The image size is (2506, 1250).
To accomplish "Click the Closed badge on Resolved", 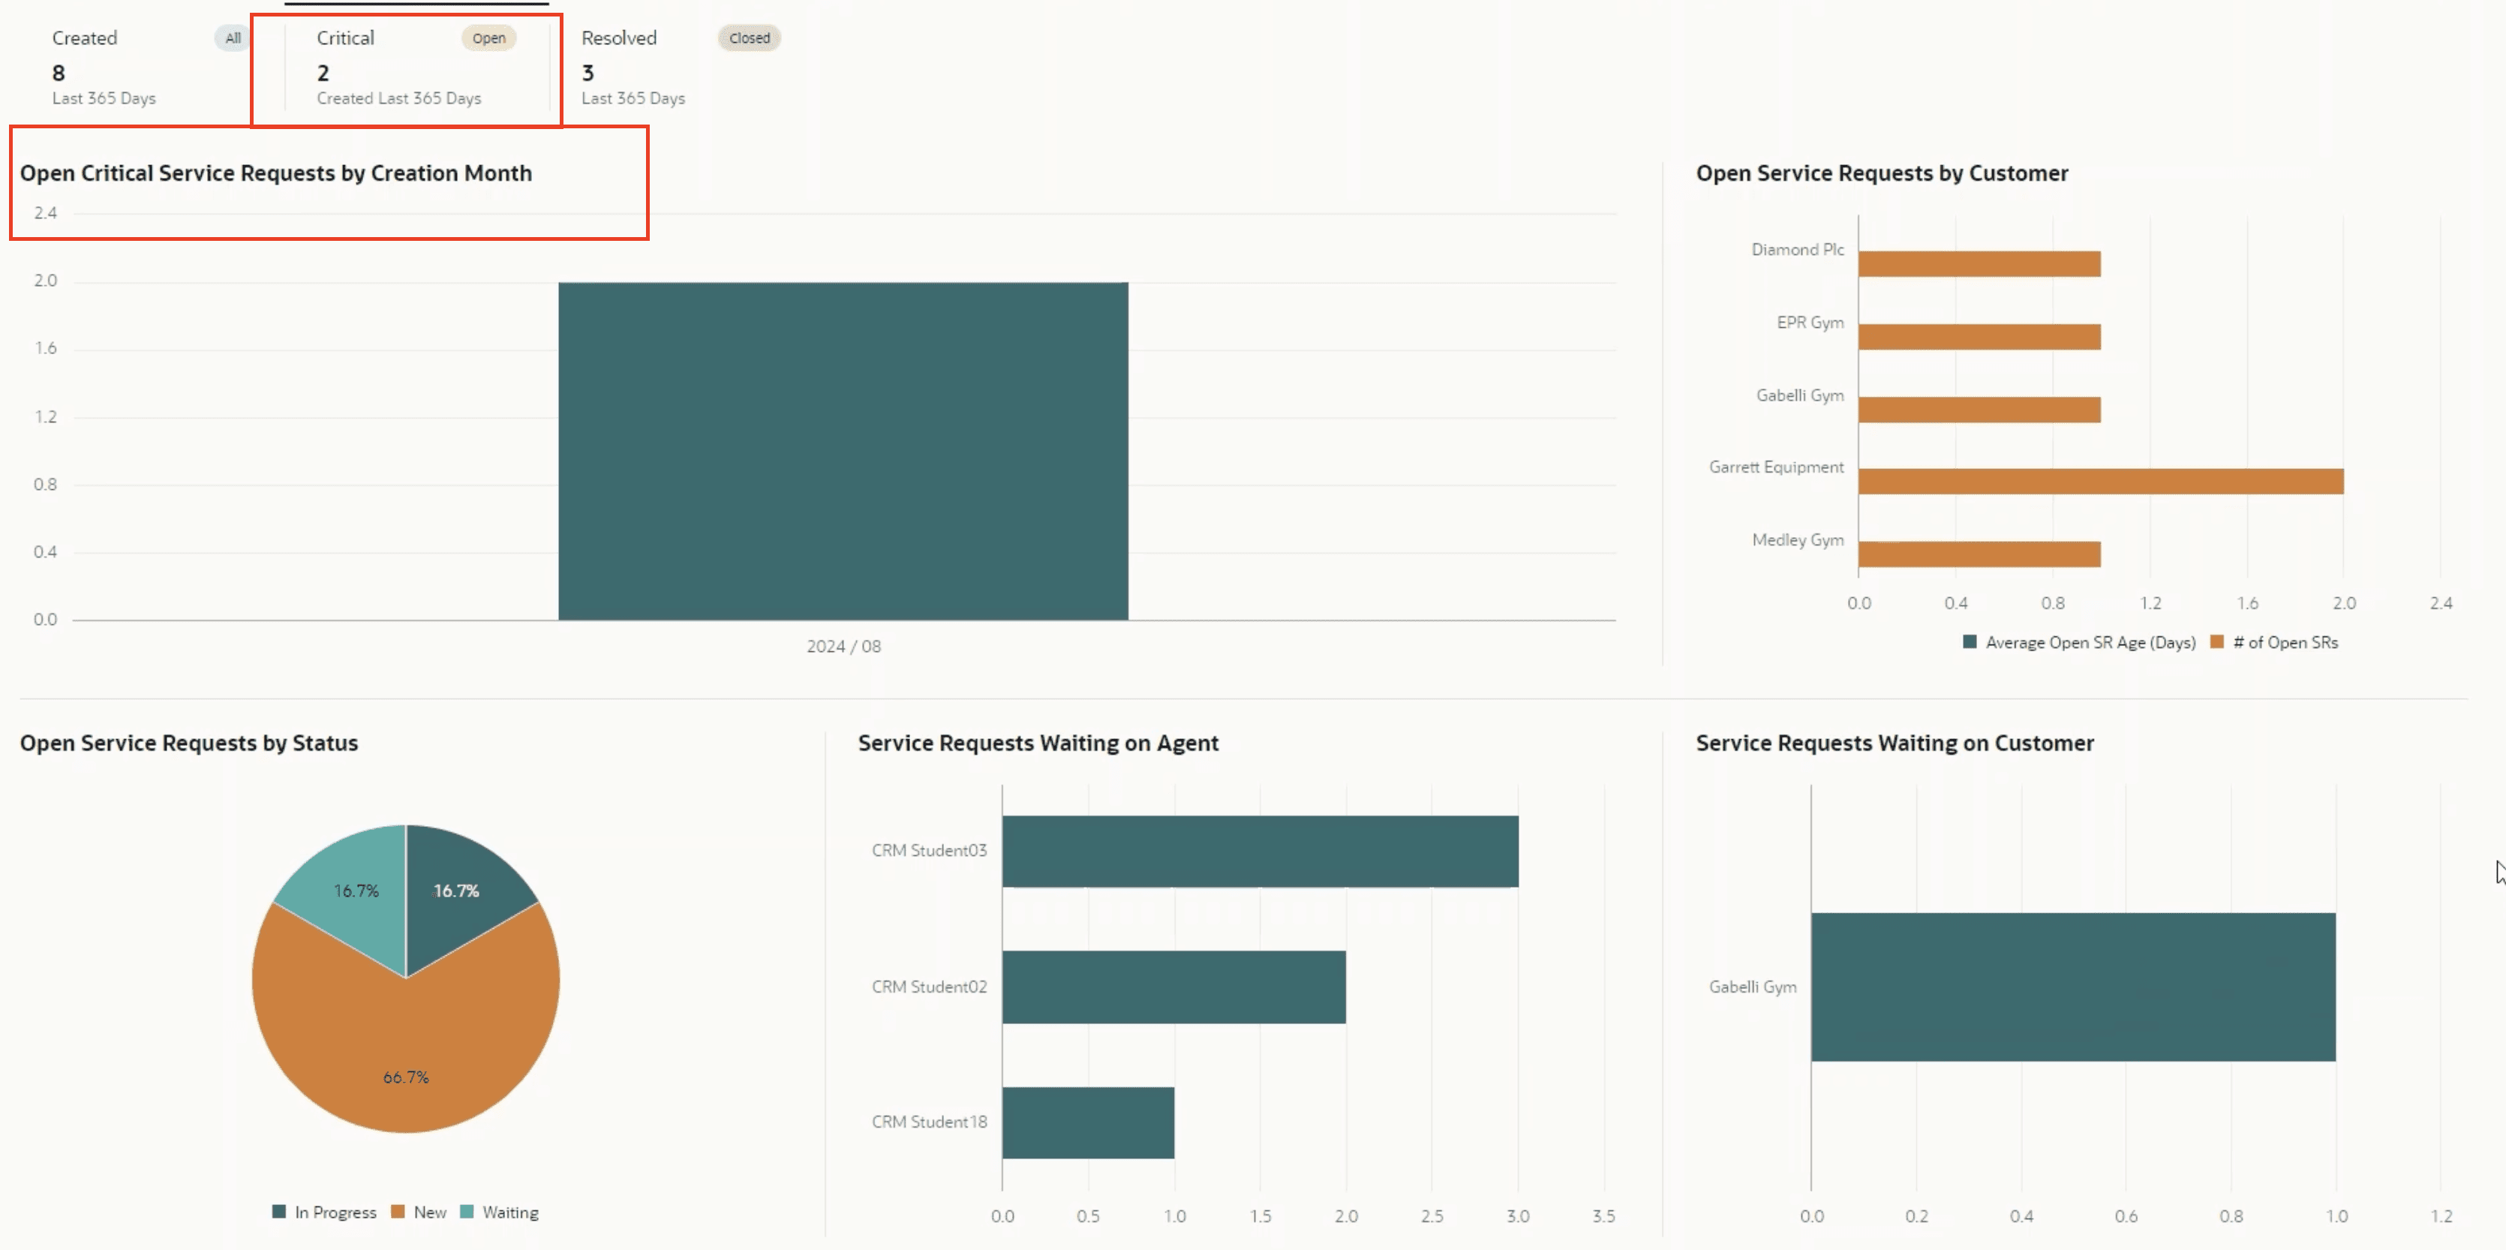I will pos(749,38).
